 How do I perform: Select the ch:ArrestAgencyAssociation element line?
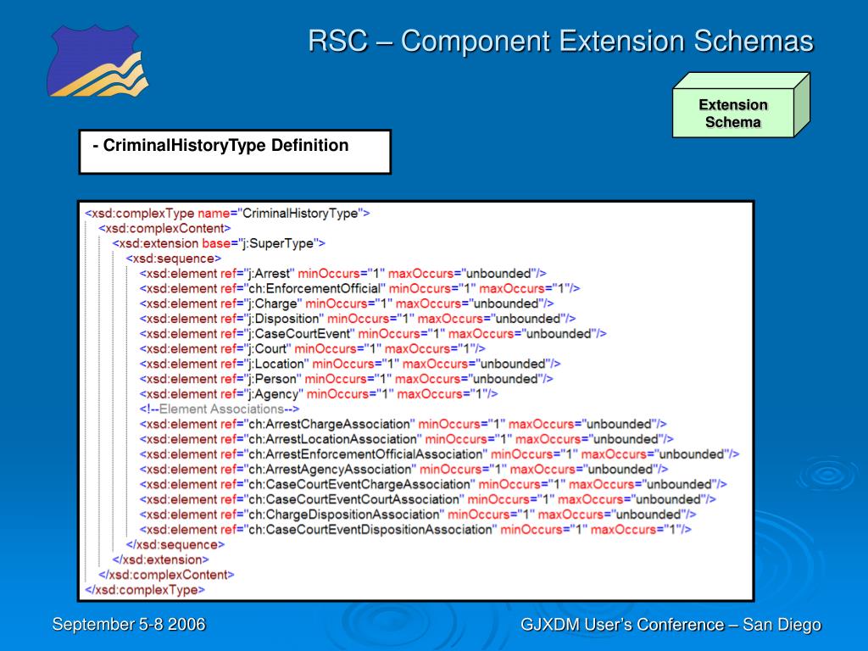[404, 470]
